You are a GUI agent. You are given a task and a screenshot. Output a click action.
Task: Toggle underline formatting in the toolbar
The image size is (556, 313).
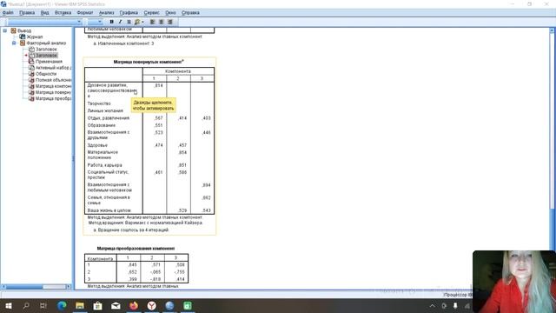pos(129,22)
